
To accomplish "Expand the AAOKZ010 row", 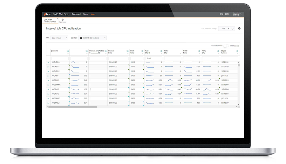I will click(x=48, y=62).
